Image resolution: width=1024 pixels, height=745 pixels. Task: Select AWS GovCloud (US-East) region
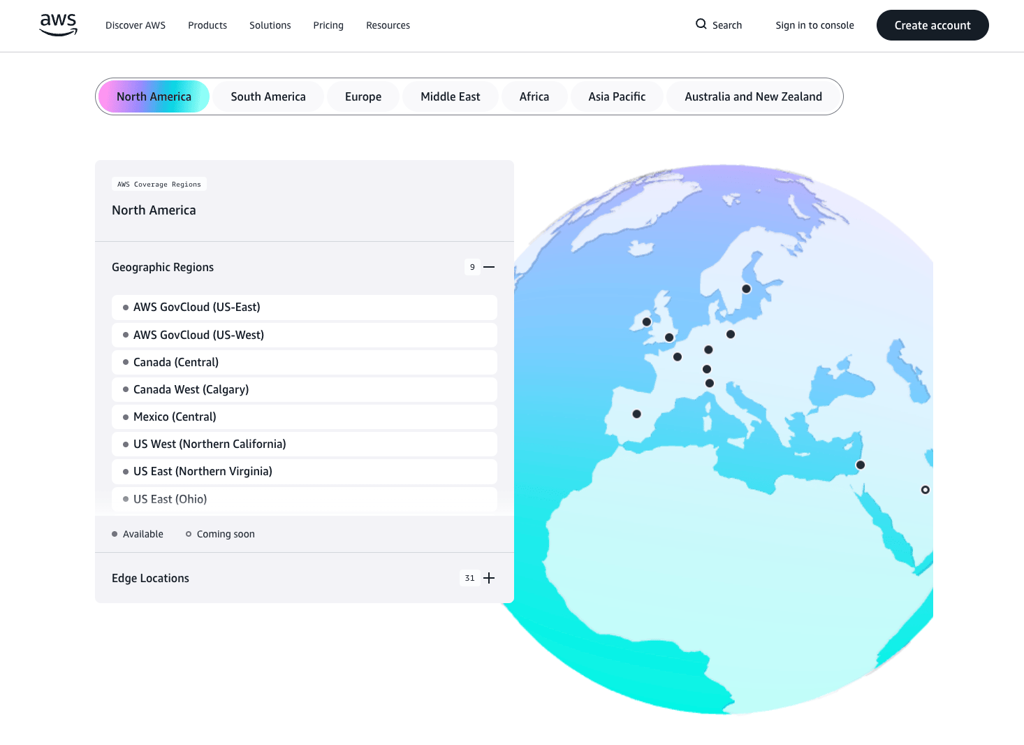pos(305,308)
